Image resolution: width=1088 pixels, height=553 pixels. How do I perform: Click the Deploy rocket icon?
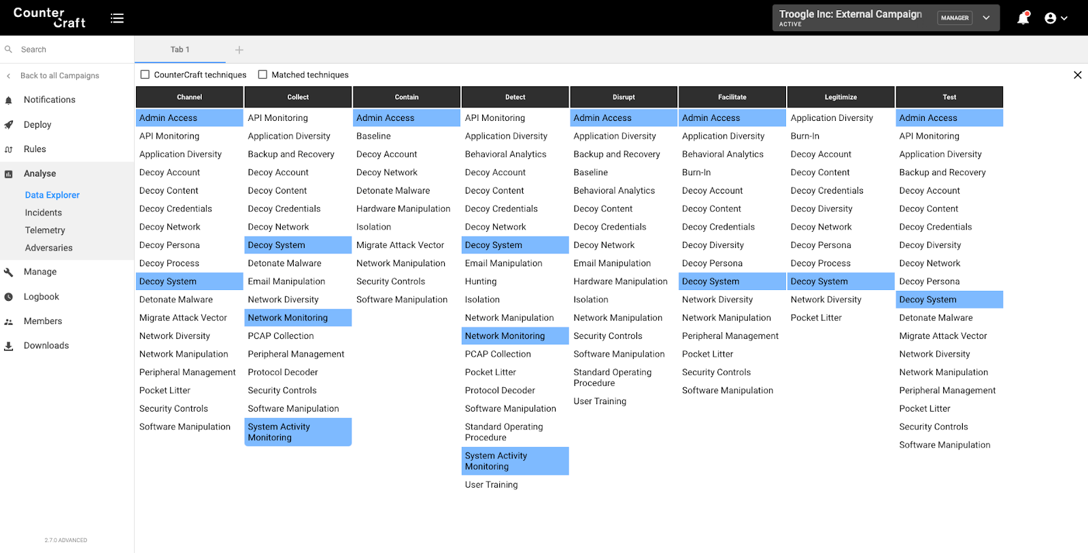coord(9,125)
